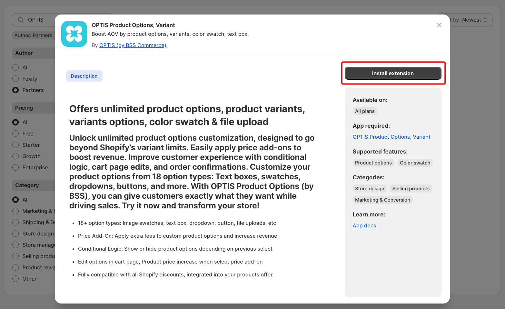Image resolution: width=505 pixels, height=309 pixels.
Task: Select the Other category radio button
Action: pyautogui.click(x=15, y=279)
